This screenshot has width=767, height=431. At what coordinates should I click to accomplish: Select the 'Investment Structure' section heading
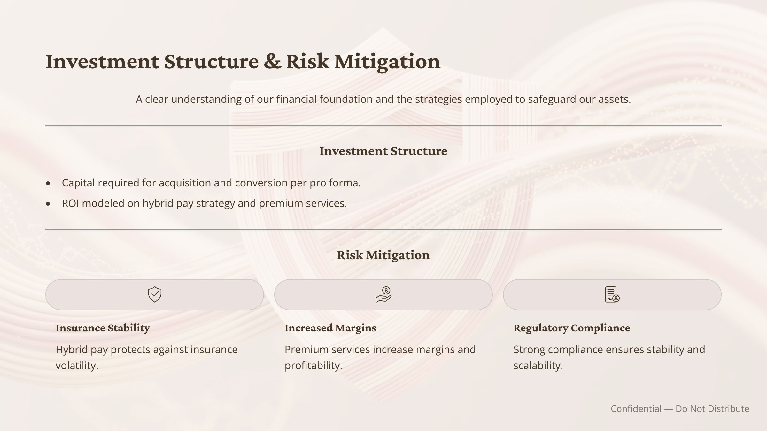tap(383, 151)
